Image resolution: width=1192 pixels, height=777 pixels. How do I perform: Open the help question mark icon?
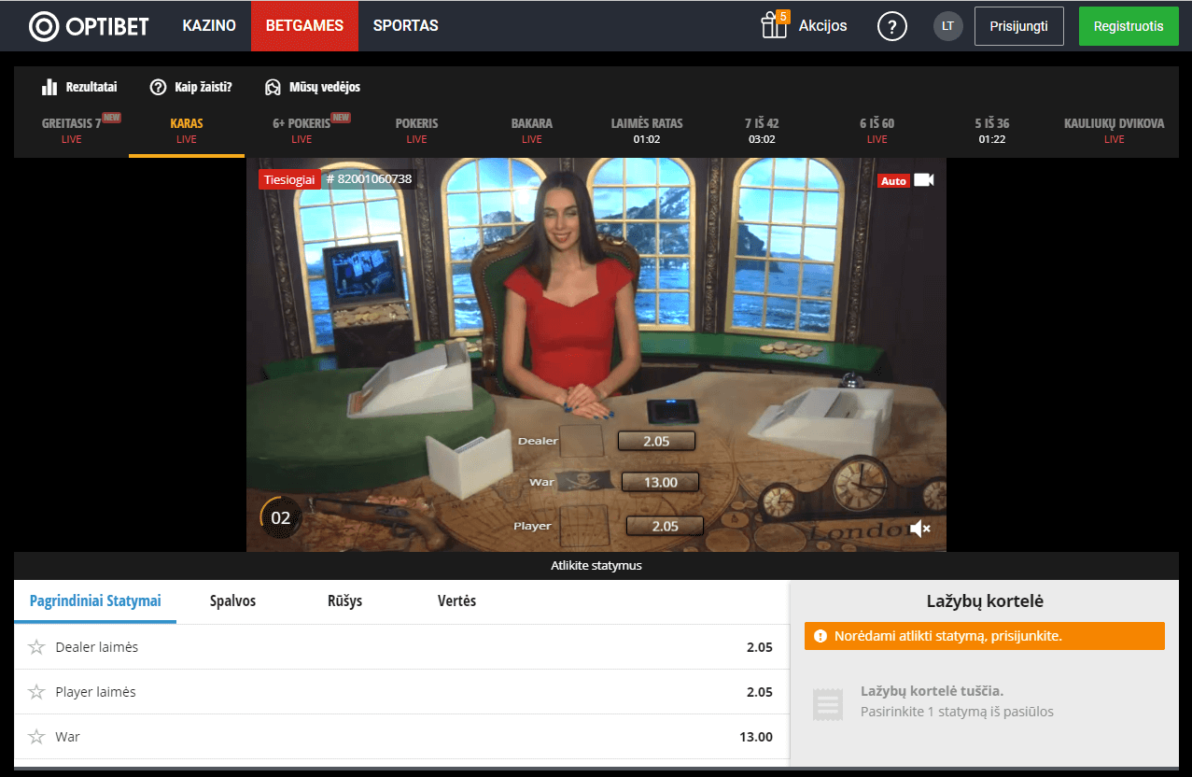[x=891, y=25]
